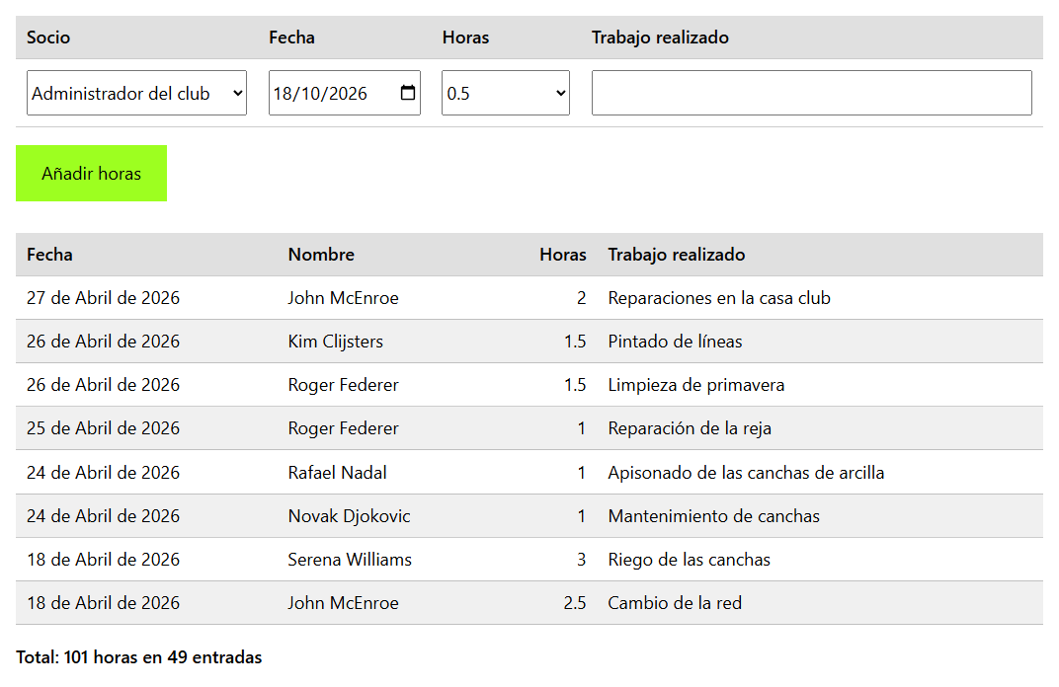
Task: Click Rafael Nadal in the table
Action: click(x=337, y=473)
